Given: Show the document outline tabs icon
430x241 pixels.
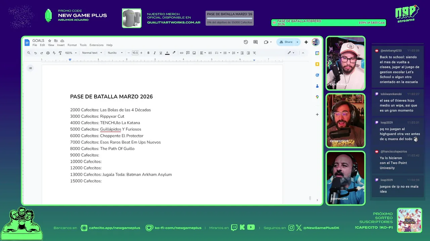Looking at the screenshot, I should pos(30,68).
